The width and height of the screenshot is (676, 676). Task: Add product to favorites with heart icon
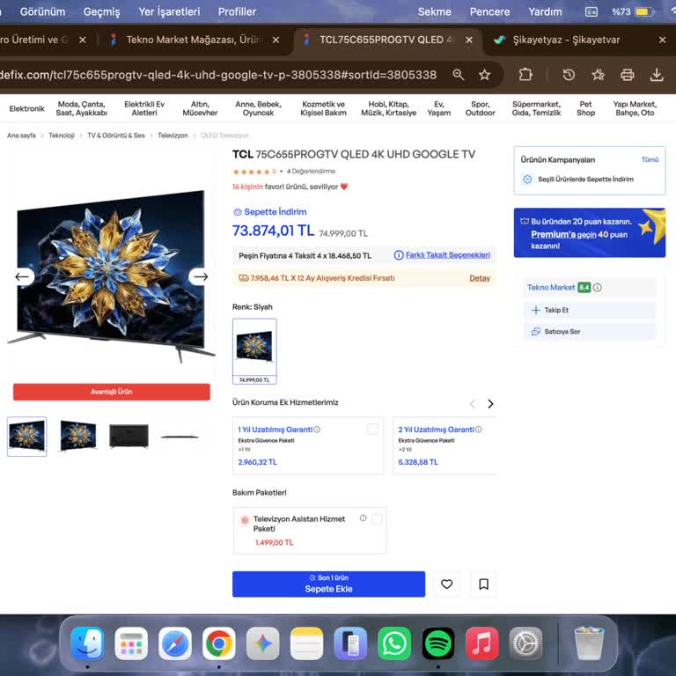pos(446,584)
